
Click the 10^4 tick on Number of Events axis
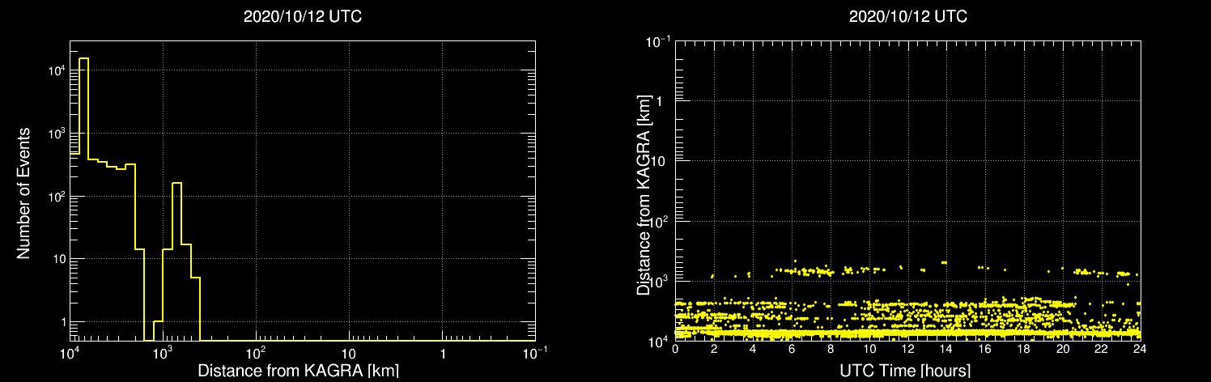55,71
